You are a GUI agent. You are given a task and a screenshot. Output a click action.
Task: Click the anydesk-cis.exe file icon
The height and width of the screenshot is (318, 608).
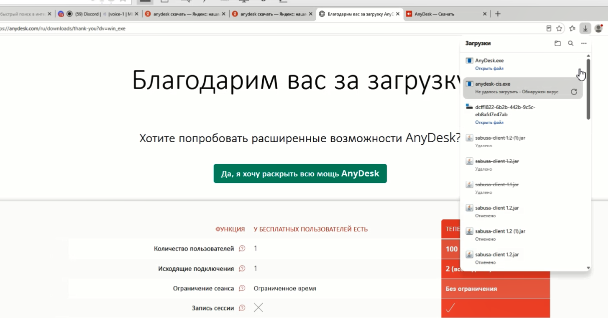point(469,84)
